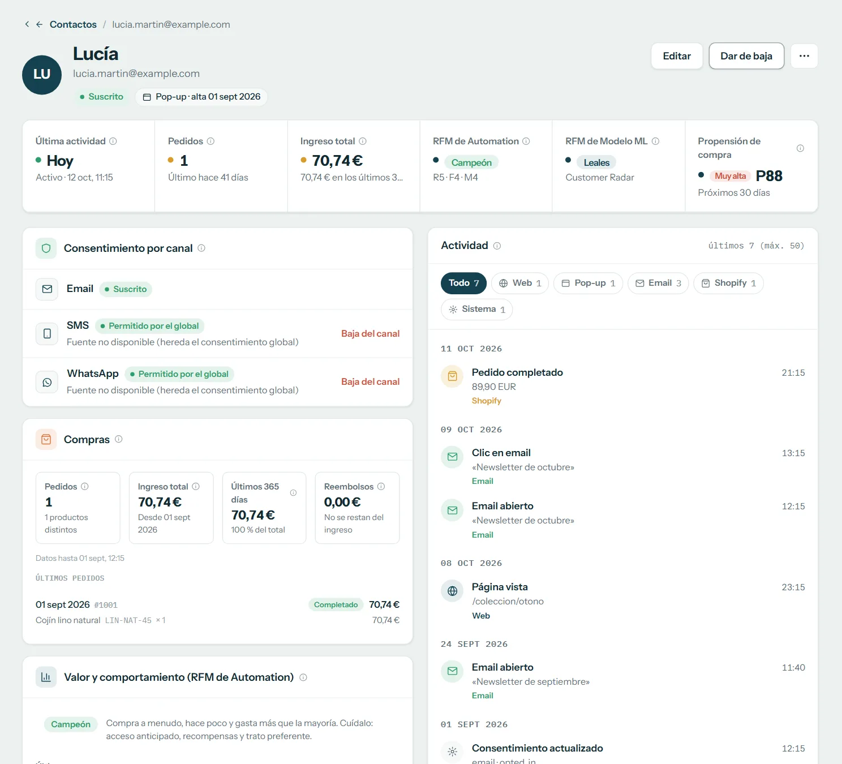Filter activity by Sistema

pyautogui.click(x=477, y=309)
